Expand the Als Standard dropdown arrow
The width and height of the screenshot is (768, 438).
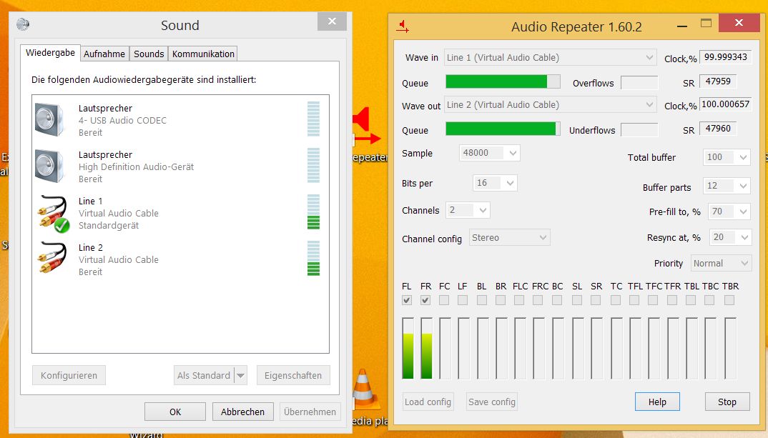click(240, 375)
